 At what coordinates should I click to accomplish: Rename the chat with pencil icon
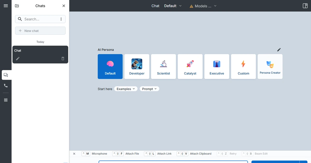18,58
